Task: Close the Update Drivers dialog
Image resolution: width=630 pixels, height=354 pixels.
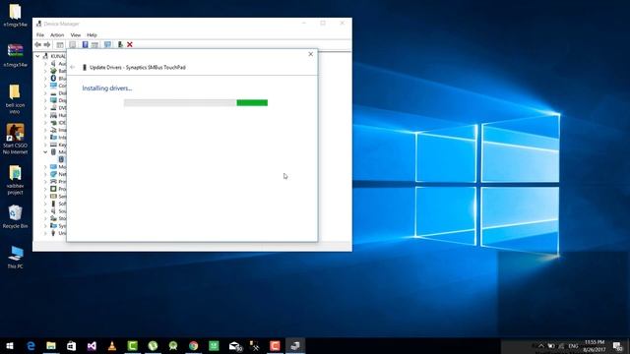Action: coord(311,54)
